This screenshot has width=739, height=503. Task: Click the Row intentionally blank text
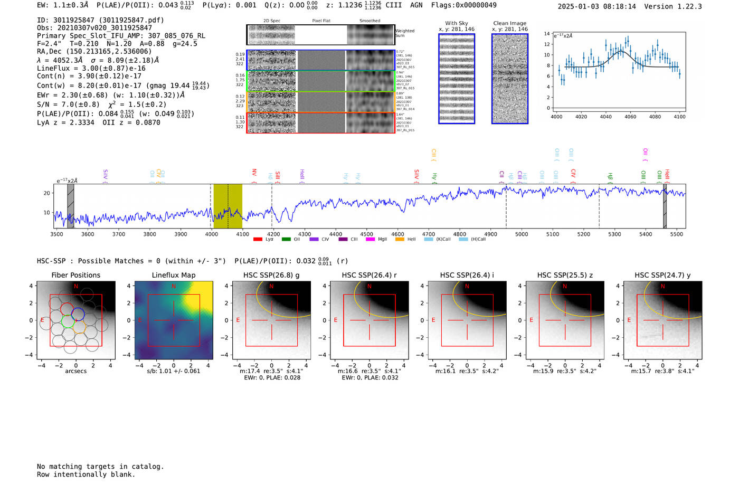tap(86, 474)
